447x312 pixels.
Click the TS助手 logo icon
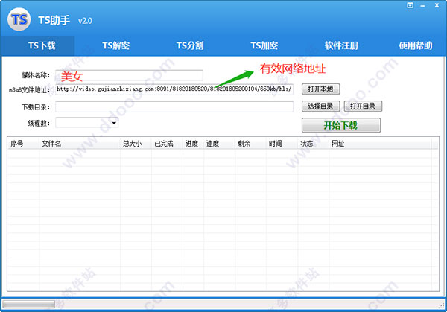pyautogui.click(x=19, y=19)
